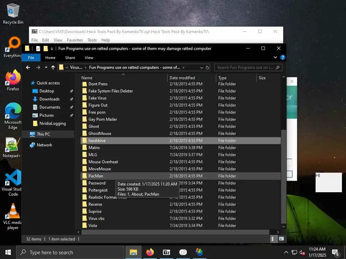Click the New folder quick access icon
The image size is (346, 259).
coord(46,49)
